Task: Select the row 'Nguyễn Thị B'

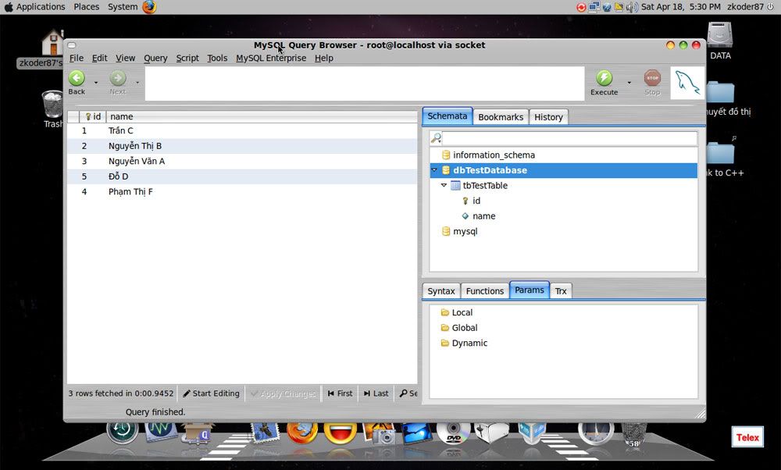Action: point(242,146)
